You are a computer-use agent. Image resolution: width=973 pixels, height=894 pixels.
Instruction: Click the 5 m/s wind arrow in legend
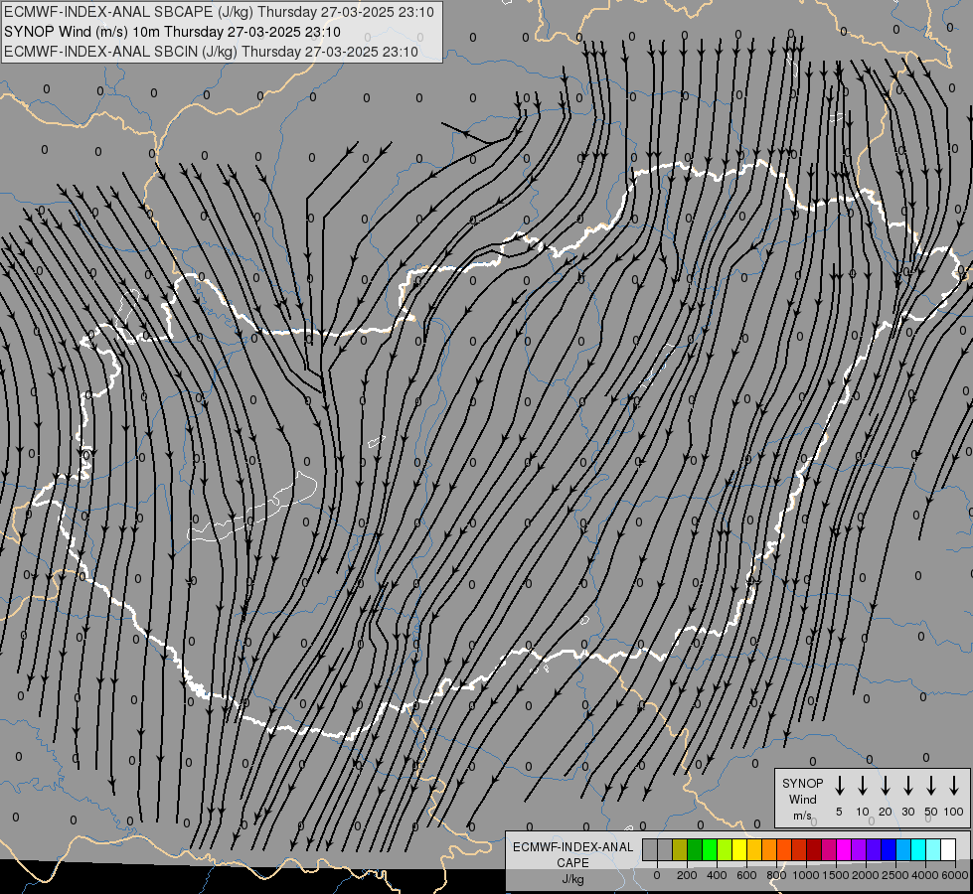pyautogui.click(x=839, y=786)
